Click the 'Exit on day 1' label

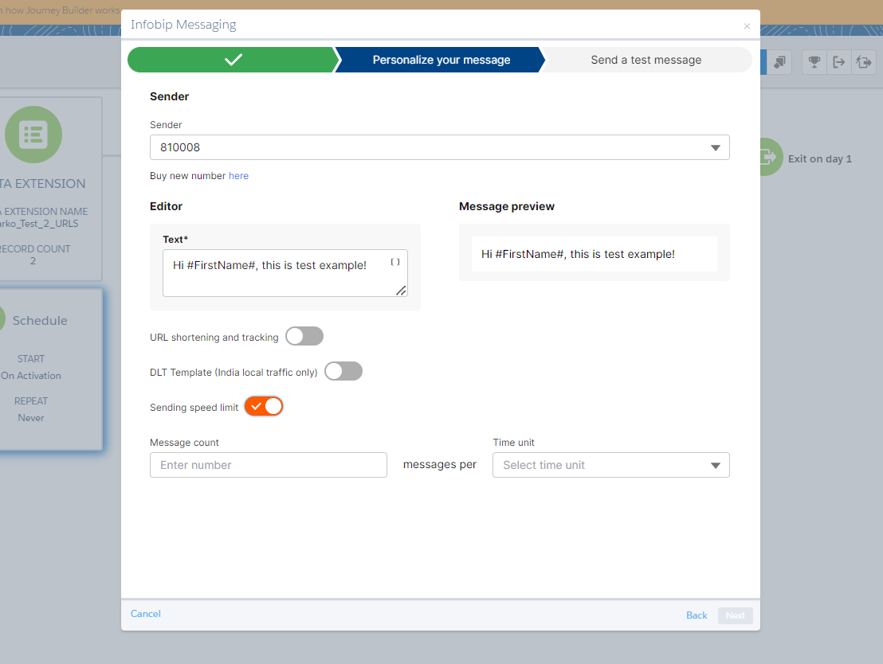coord(820,158)
